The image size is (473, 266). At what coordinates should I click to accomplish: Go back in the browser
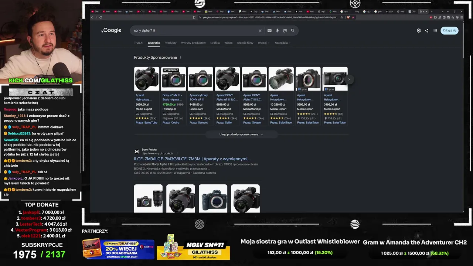(x=92, y=17)
